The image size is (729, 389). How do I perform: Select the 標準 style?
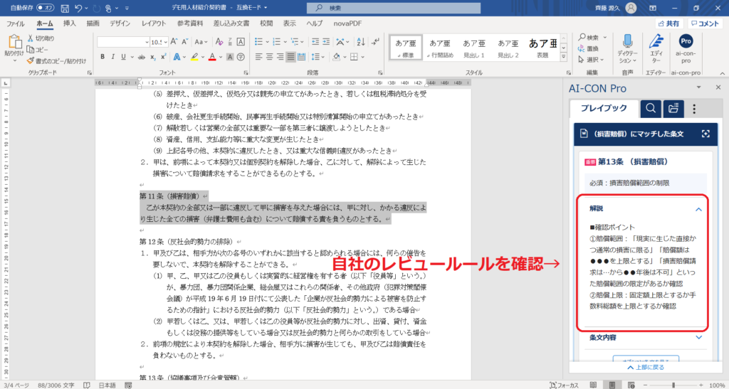click(x=406, y=48)
